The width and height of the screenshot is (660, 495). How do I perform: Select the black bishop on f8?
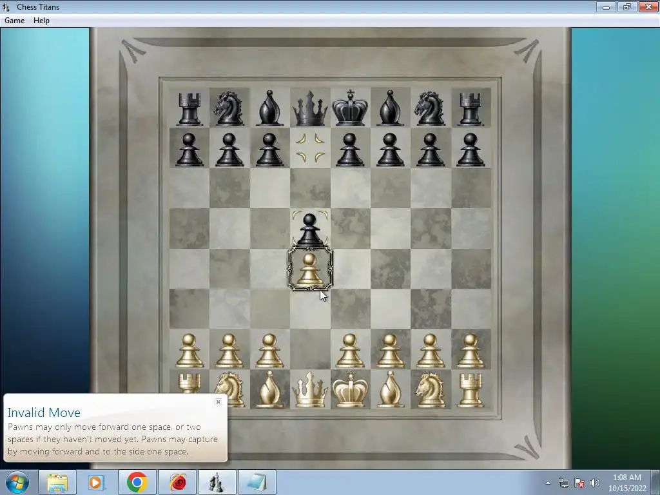tap(390, 108)
